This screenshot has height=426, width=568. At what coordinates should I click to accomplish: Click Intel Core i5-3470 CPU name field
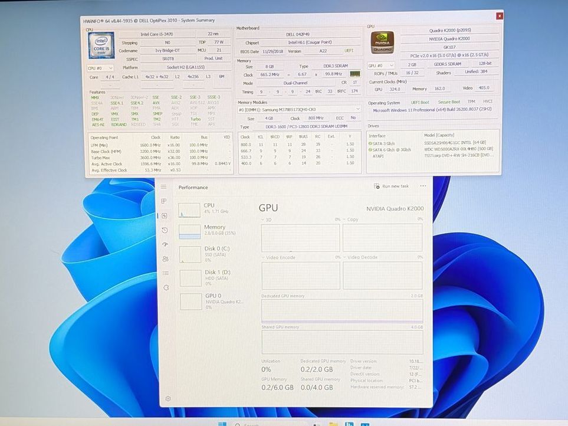pos(157,34)
